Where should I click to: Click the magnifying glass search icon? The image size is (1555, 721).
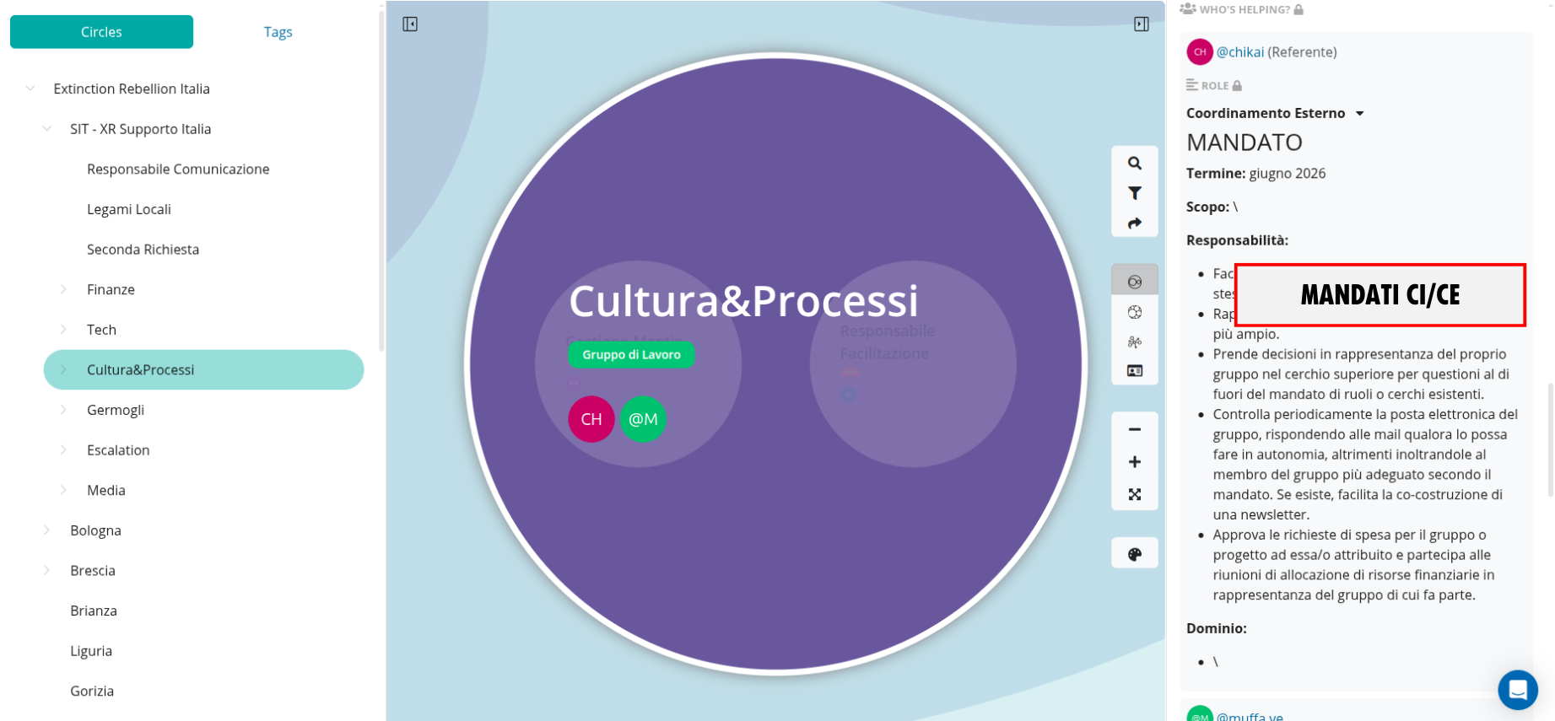point(1135,163)
